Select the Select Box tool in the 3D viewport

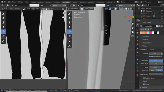pos(69,42)
